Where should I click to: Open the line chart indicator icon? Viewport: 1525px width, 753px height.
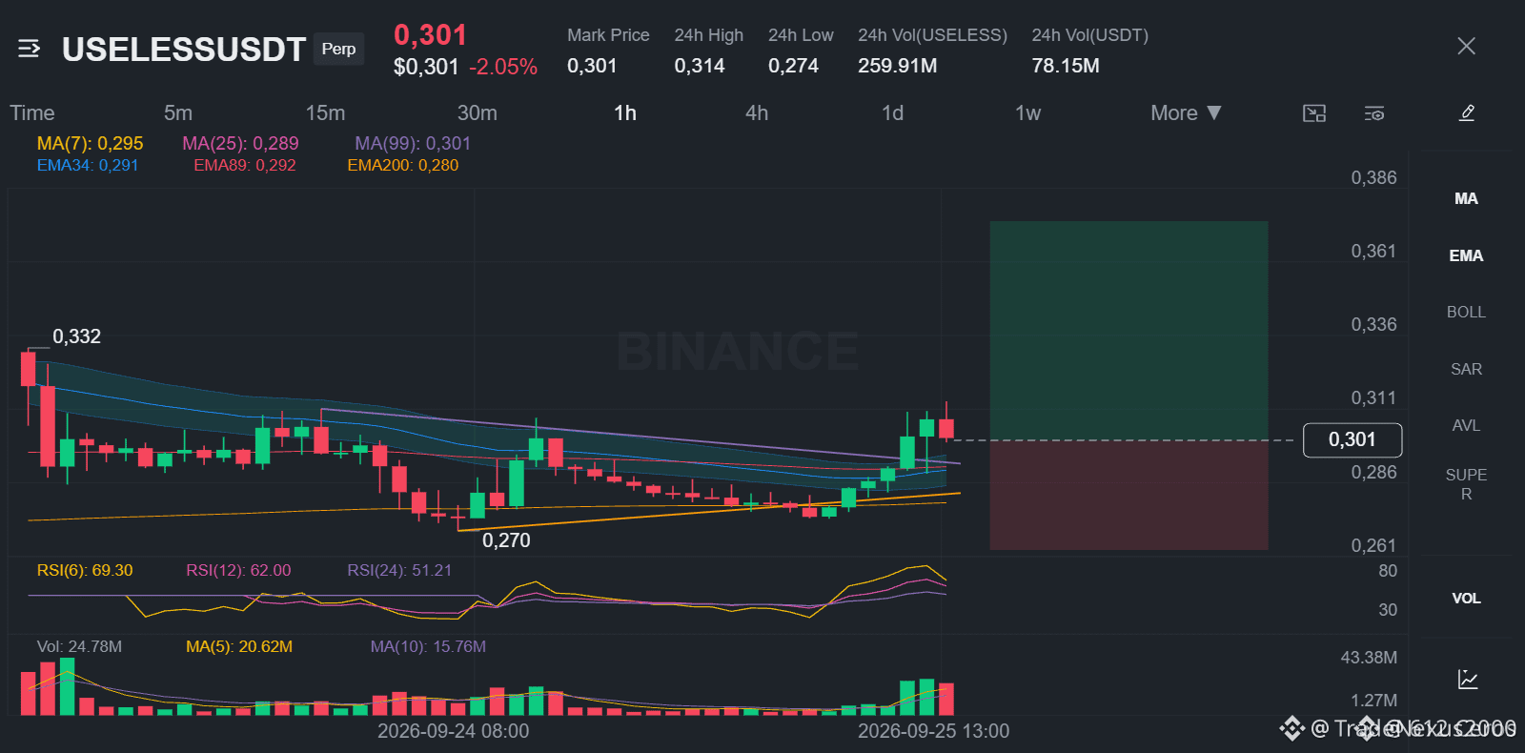1468,680
